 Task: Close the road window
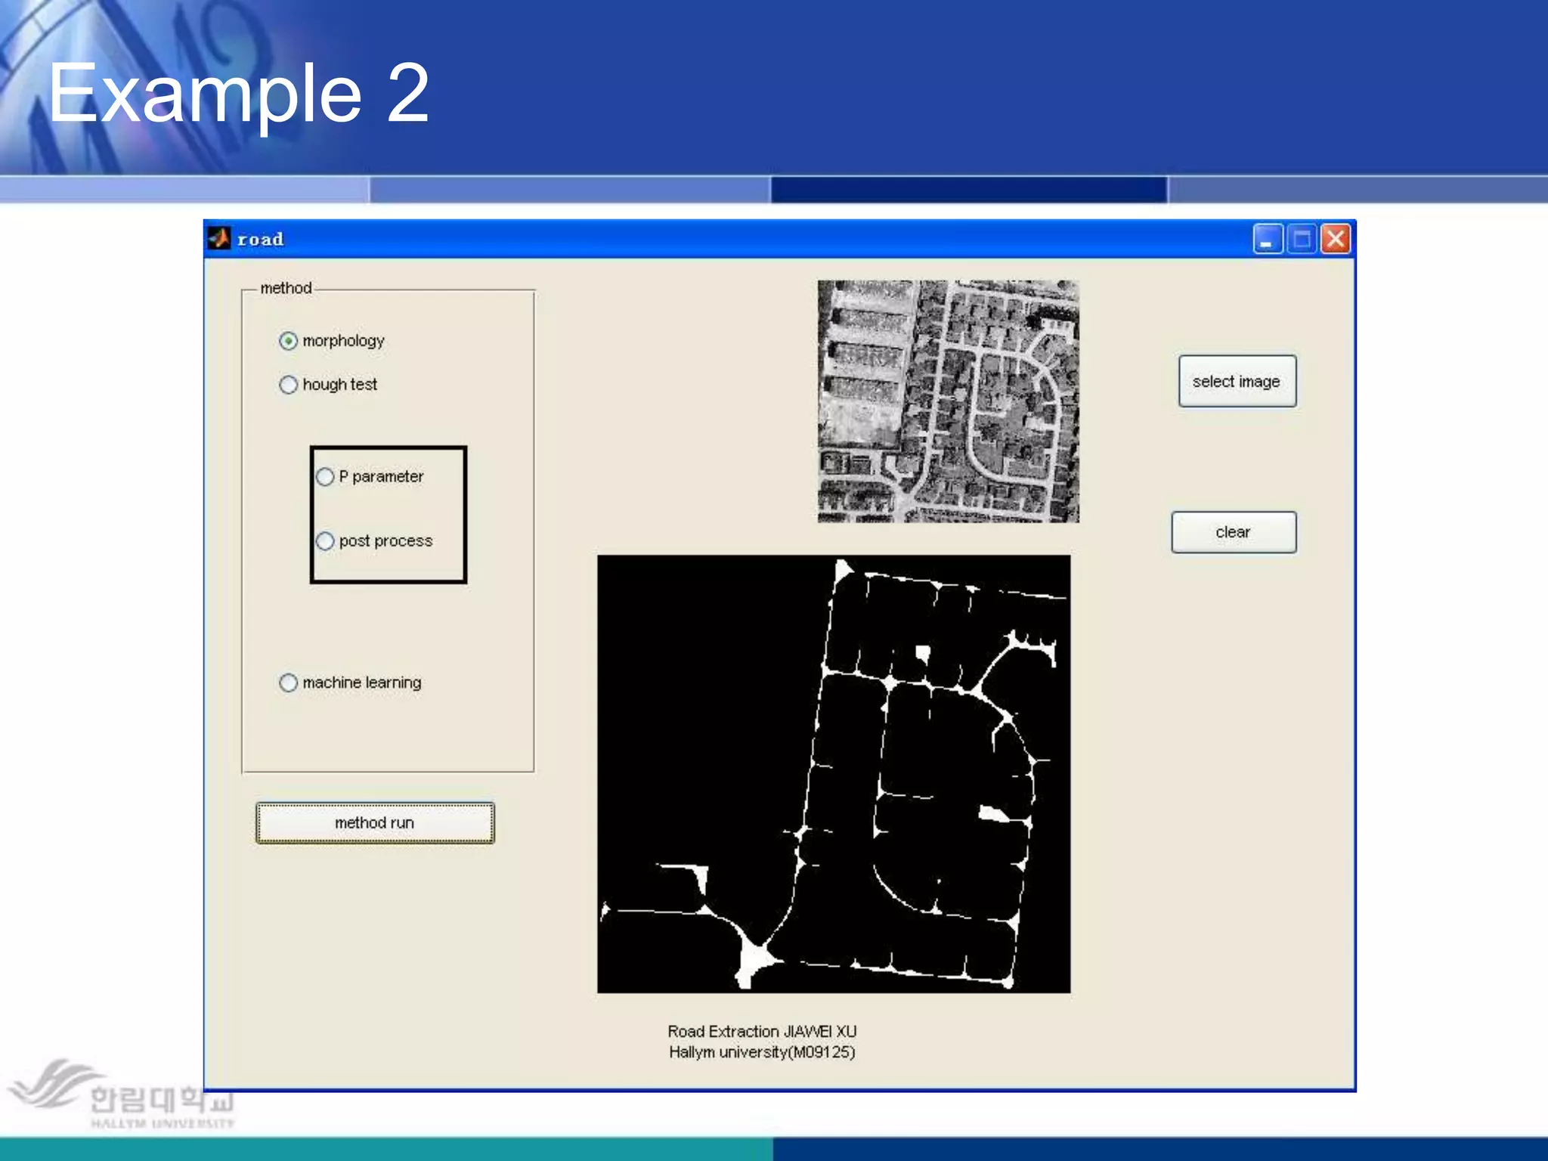click(1336, 240)
